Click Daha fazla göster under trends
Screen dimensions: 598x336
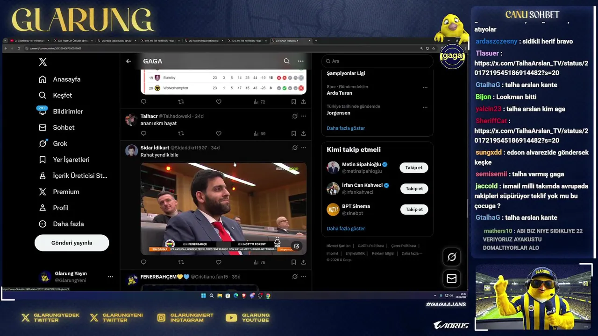coord(346,128)
